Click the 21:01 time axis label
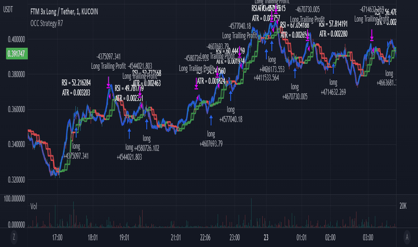Screen dimensions: 418x247 (x=176, y=238)
